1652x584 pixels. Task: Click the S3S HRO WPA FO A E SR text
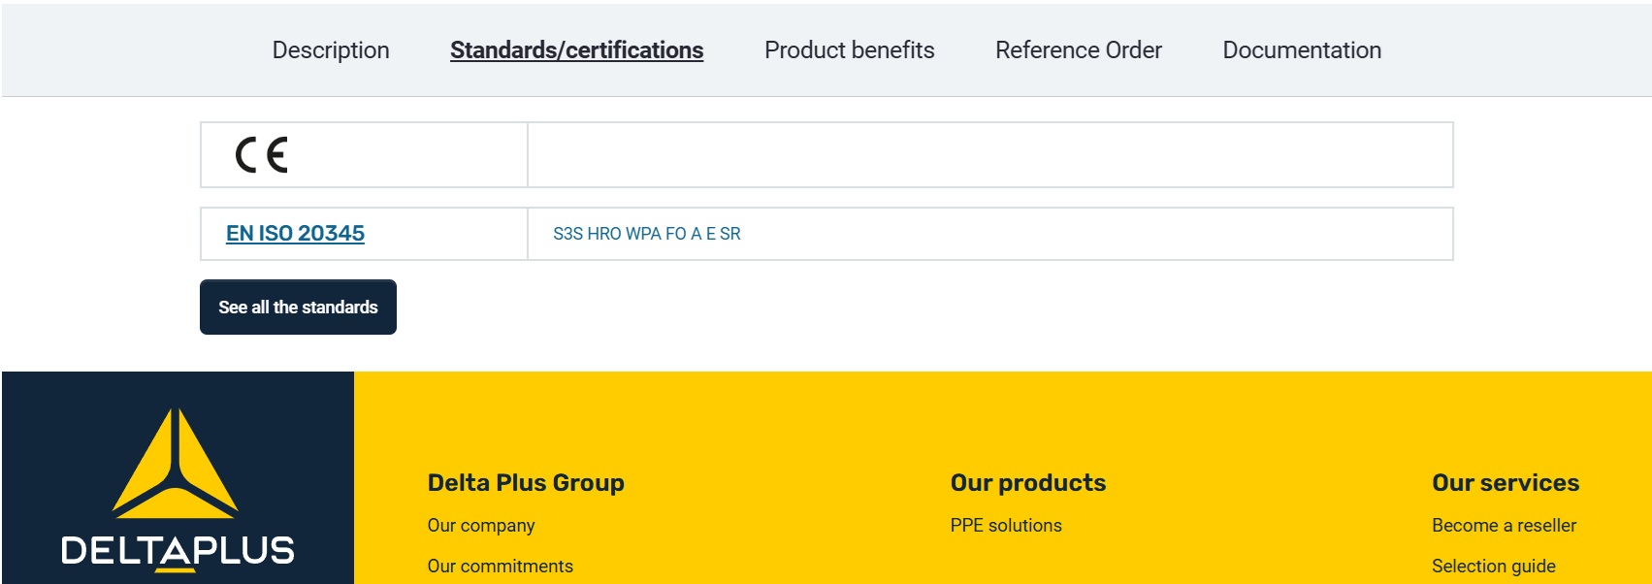[646, 234]
